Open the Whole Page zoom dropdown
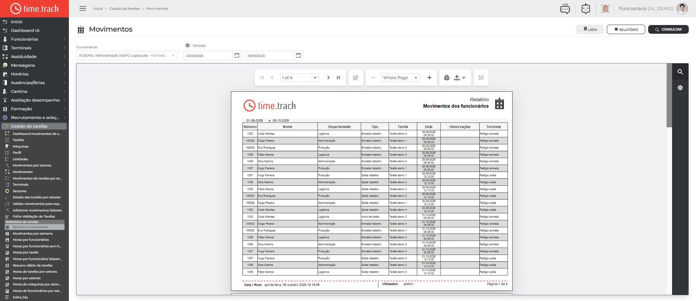Viewport: 696px width, 301px height. [x=416, y=78]
